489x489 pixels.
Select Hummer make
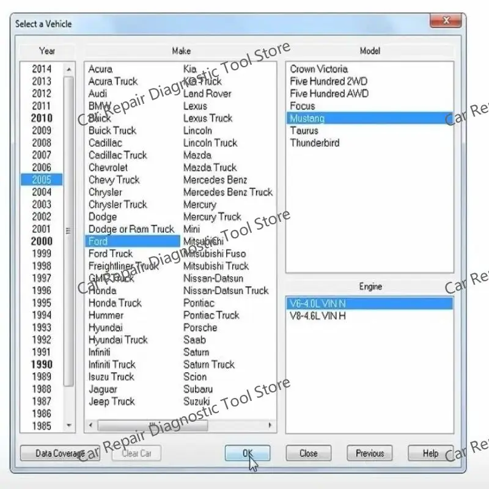tap(106, 315)
